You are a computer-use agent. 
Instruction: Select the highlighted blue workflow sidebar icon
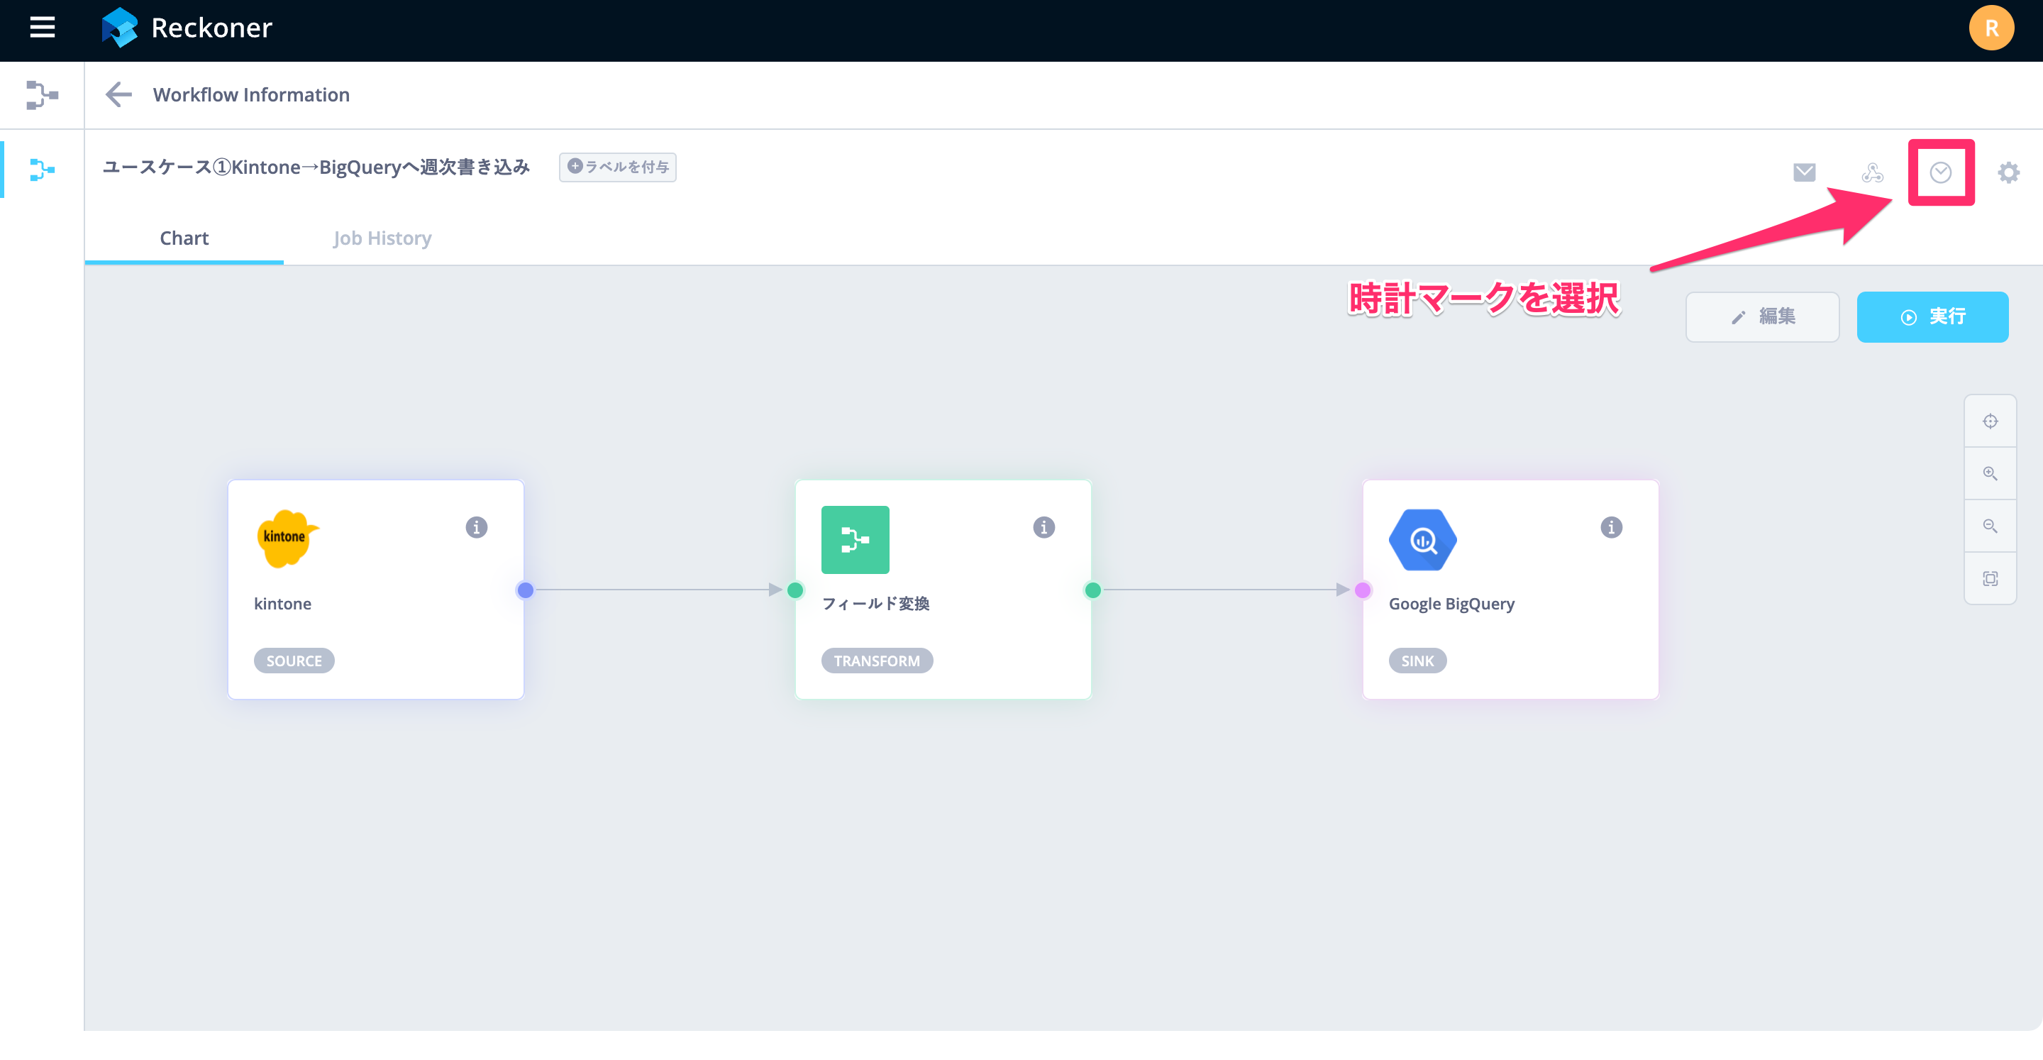[42, 170]
